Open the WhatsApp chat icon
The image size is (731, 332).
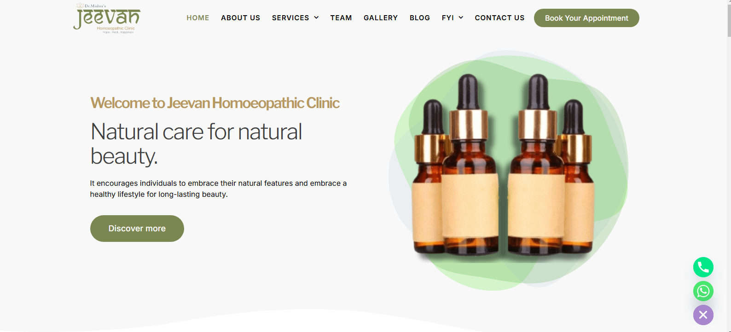click(703, 291)
